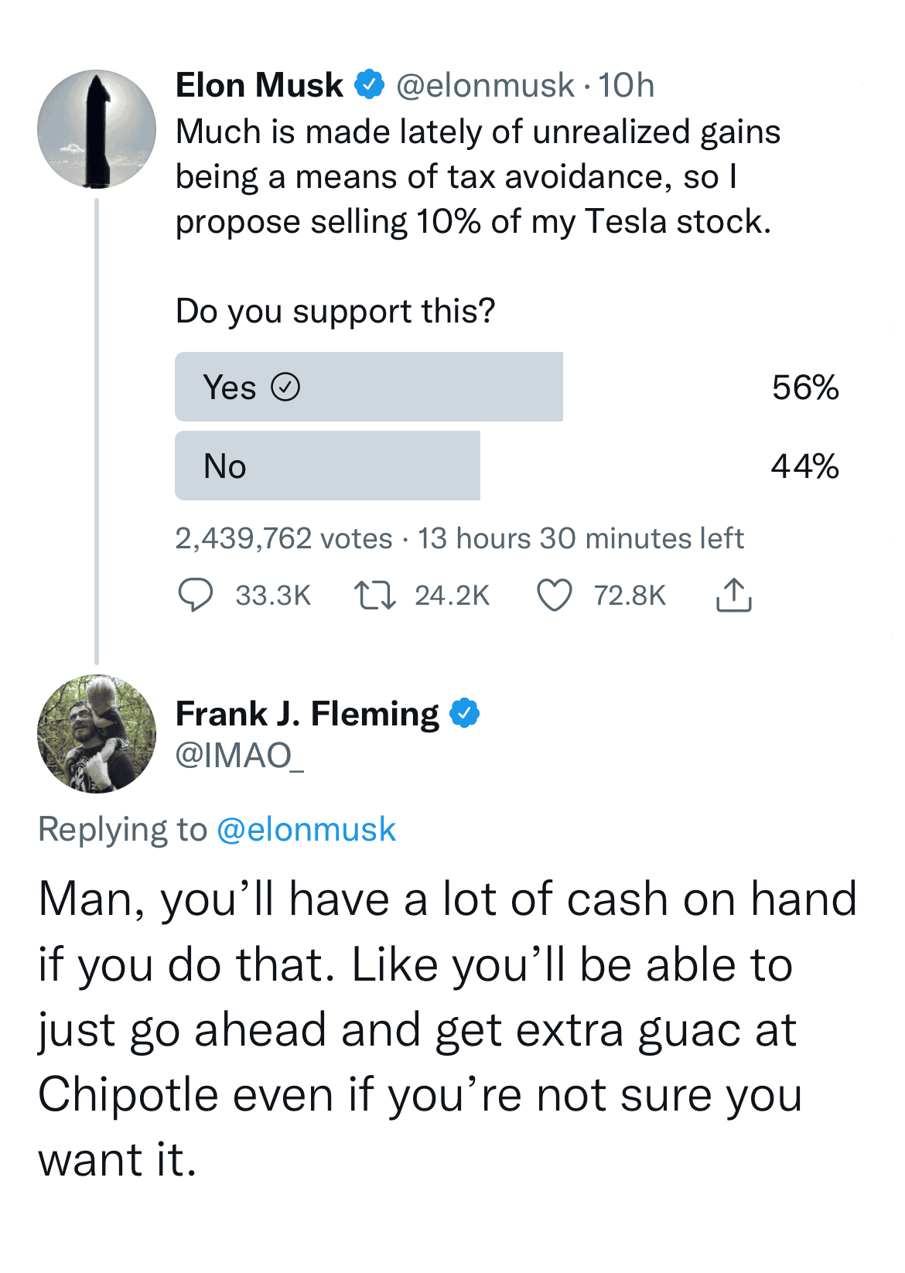Screen dimensions: 905x1273
Task: Like the tweet with heart icon
Action: 555,596
